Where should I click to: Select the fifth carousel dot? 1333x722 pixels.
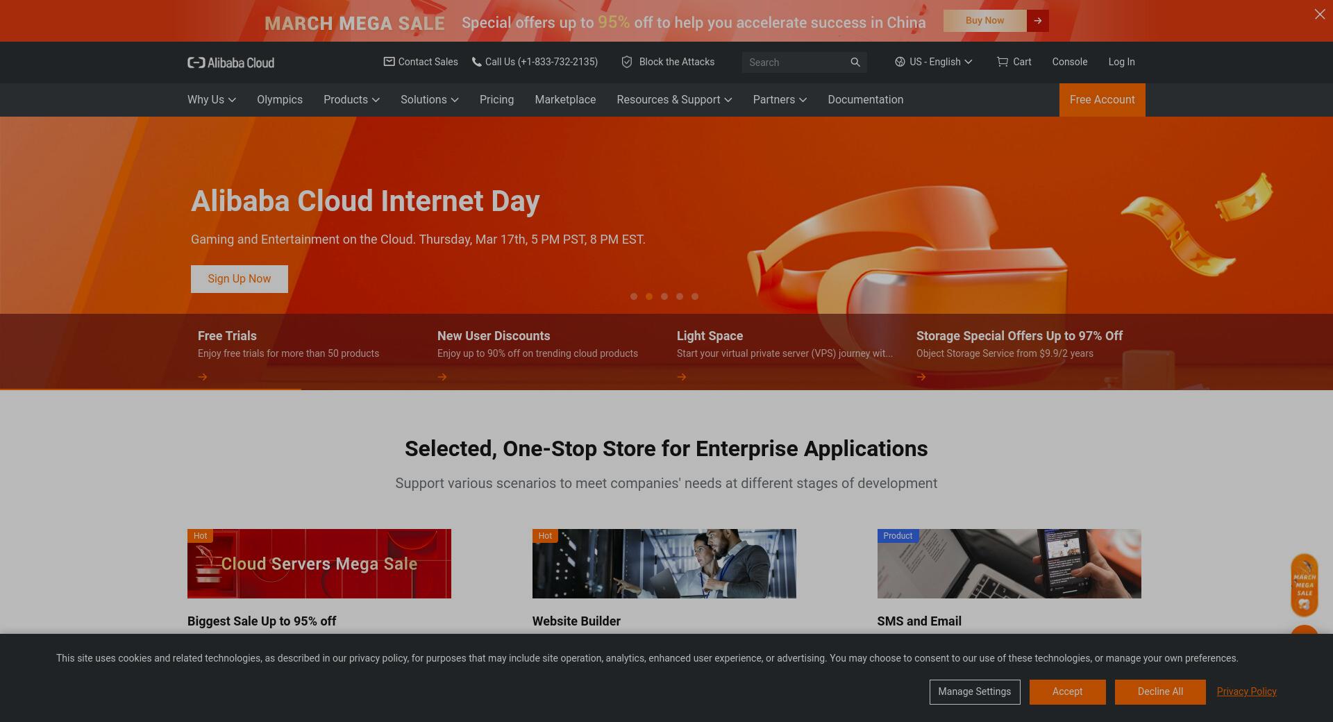click(x=695, y=296)
